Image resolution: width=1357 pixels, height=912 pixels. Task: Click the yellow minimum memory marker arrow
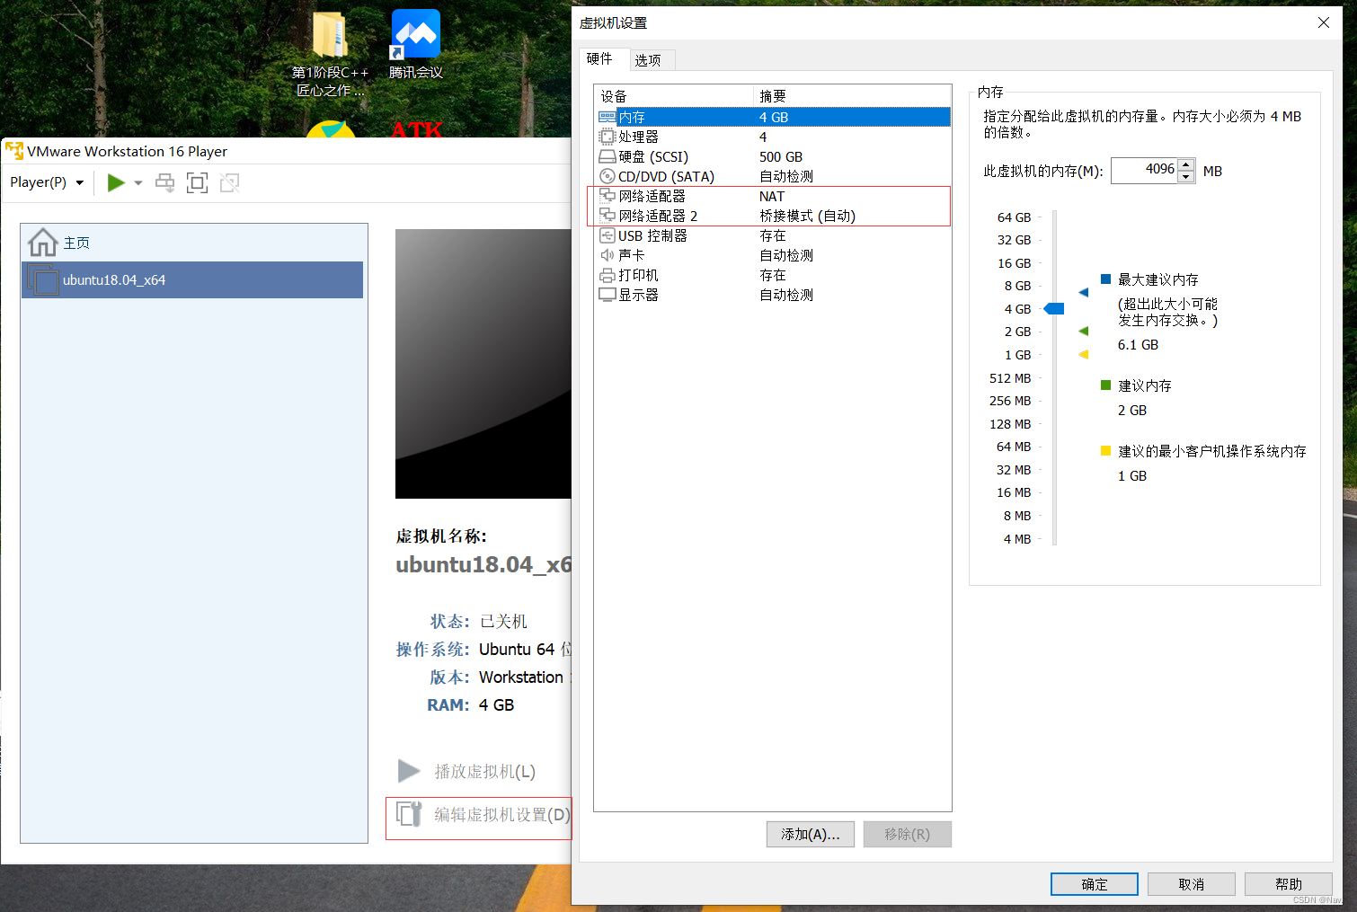1084,354
